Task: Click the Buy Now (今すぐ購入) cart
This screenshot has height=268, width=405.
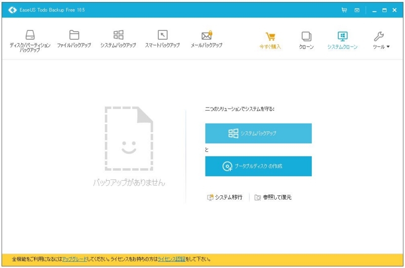Action: (x=270, y=40)
